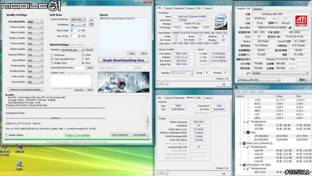312x176 pixels.
Task: Toggle the Enable Vsync checkbox
Action: (x=52, y=63)
